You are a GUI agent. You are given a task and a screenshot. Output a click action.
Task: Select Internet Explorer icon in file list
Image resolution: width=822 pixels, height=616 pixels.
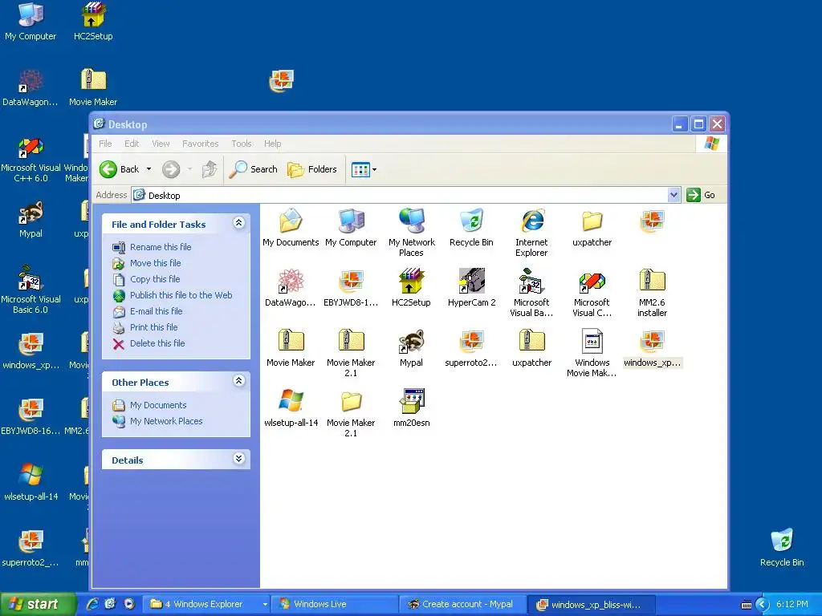pos(531,232)
